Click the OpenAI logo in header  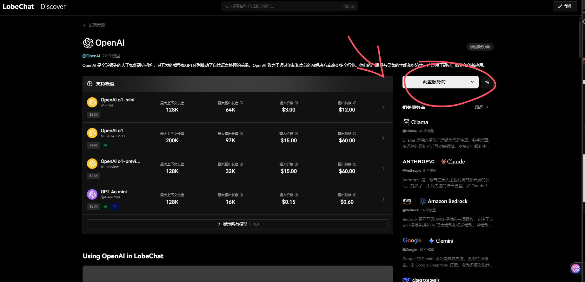[x=103, y=43]
